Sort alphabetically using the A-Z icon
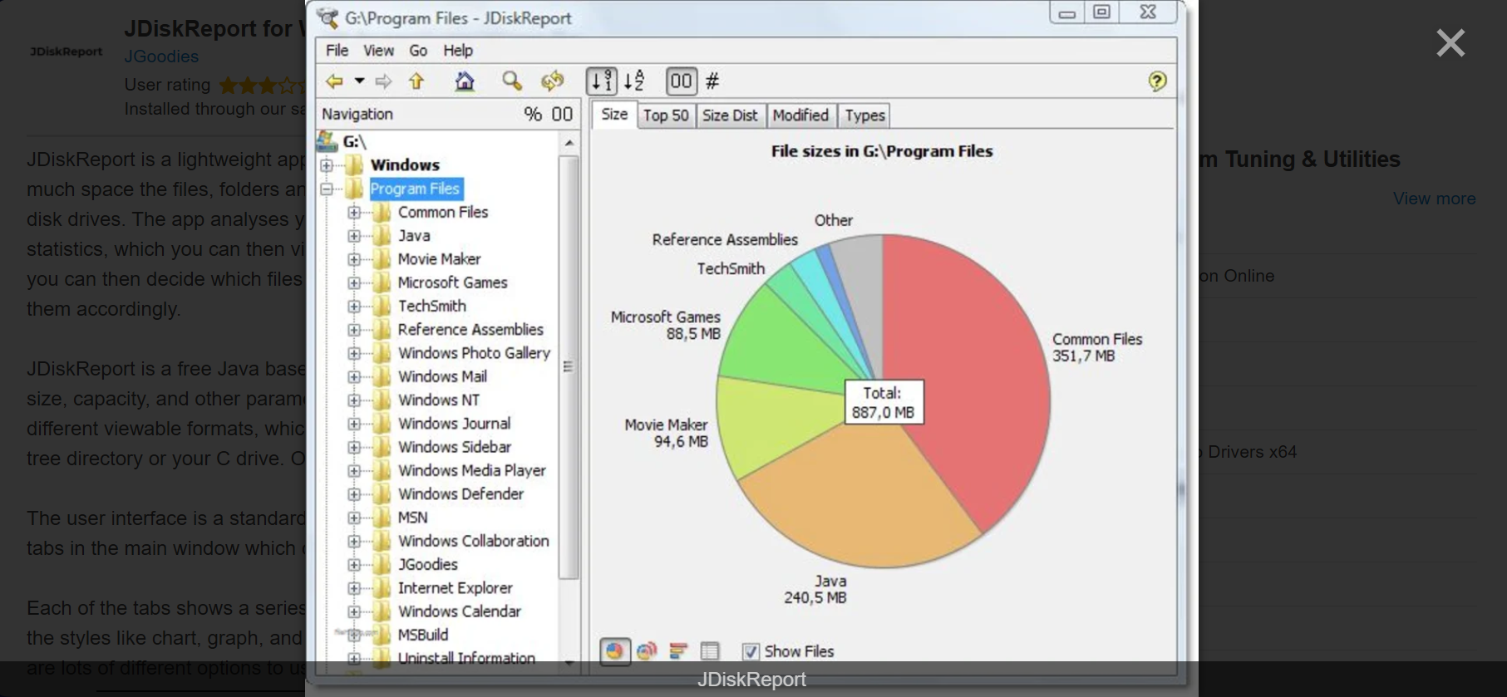Image resolution: width=1507 pixels, height=697 pixels. click(x=634, y=81)
